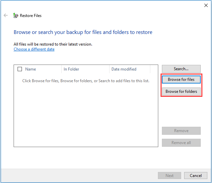Click the Remove all button

181,143
